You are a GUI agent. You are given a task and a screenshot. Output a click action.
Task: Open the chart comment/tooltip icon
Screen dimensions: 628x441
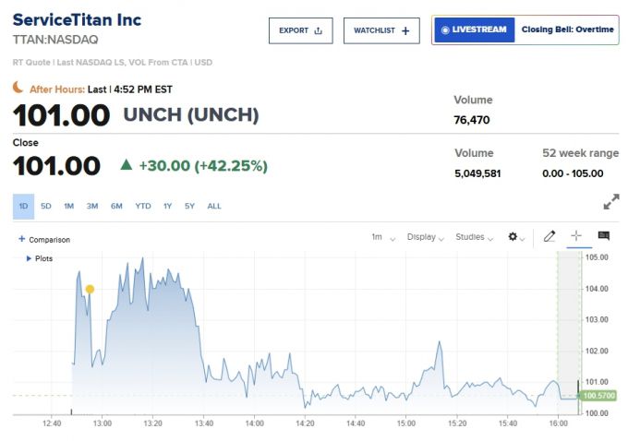coord(604,237)
